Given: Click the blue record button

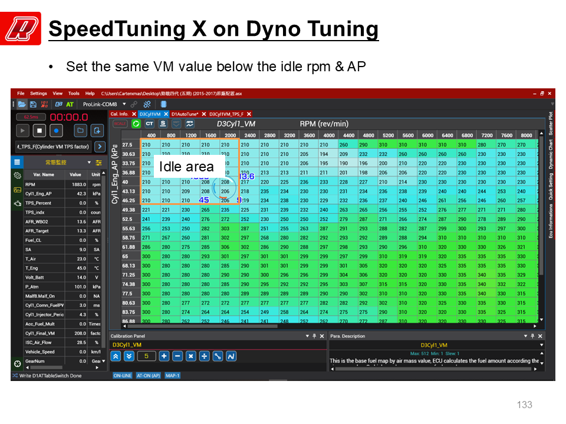Looking at the screenshot, I should coord(56,131).
